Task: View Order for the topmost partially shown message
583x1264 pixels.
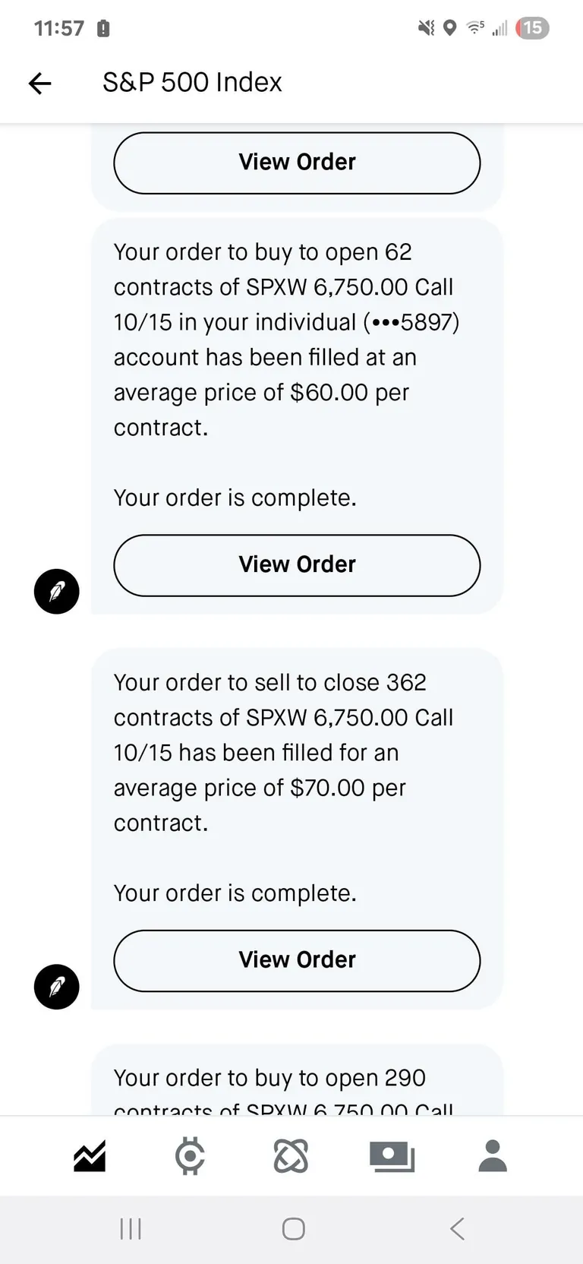Action: pyautogui.click(x=297, y=163)
